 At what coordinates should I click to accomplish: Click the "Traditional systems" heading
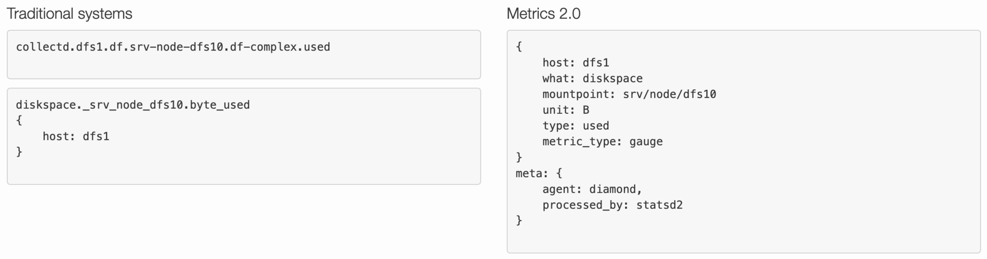pyautogui.click(x=69, y=14)
